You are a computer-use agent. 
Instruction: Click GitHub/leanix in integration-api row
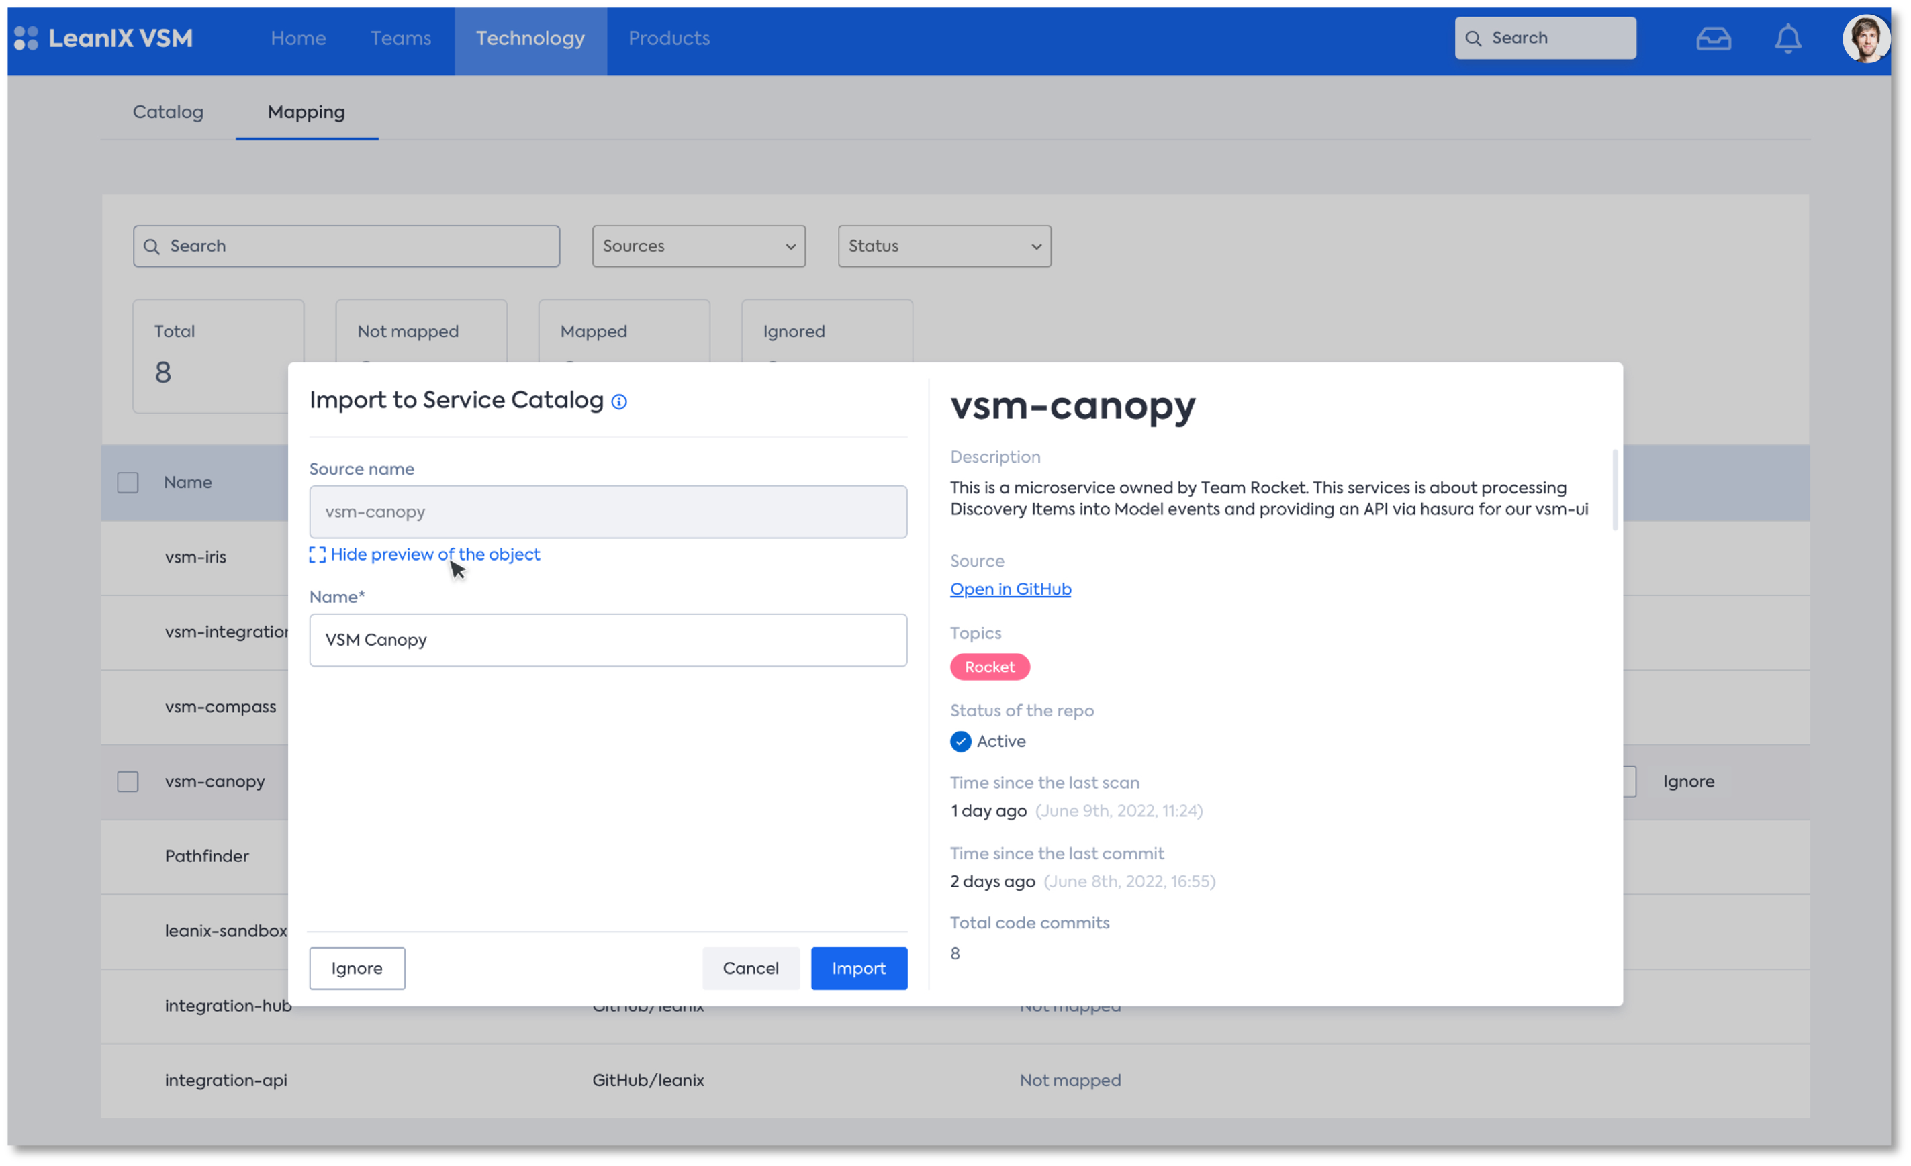click(x=649, y=1081)
